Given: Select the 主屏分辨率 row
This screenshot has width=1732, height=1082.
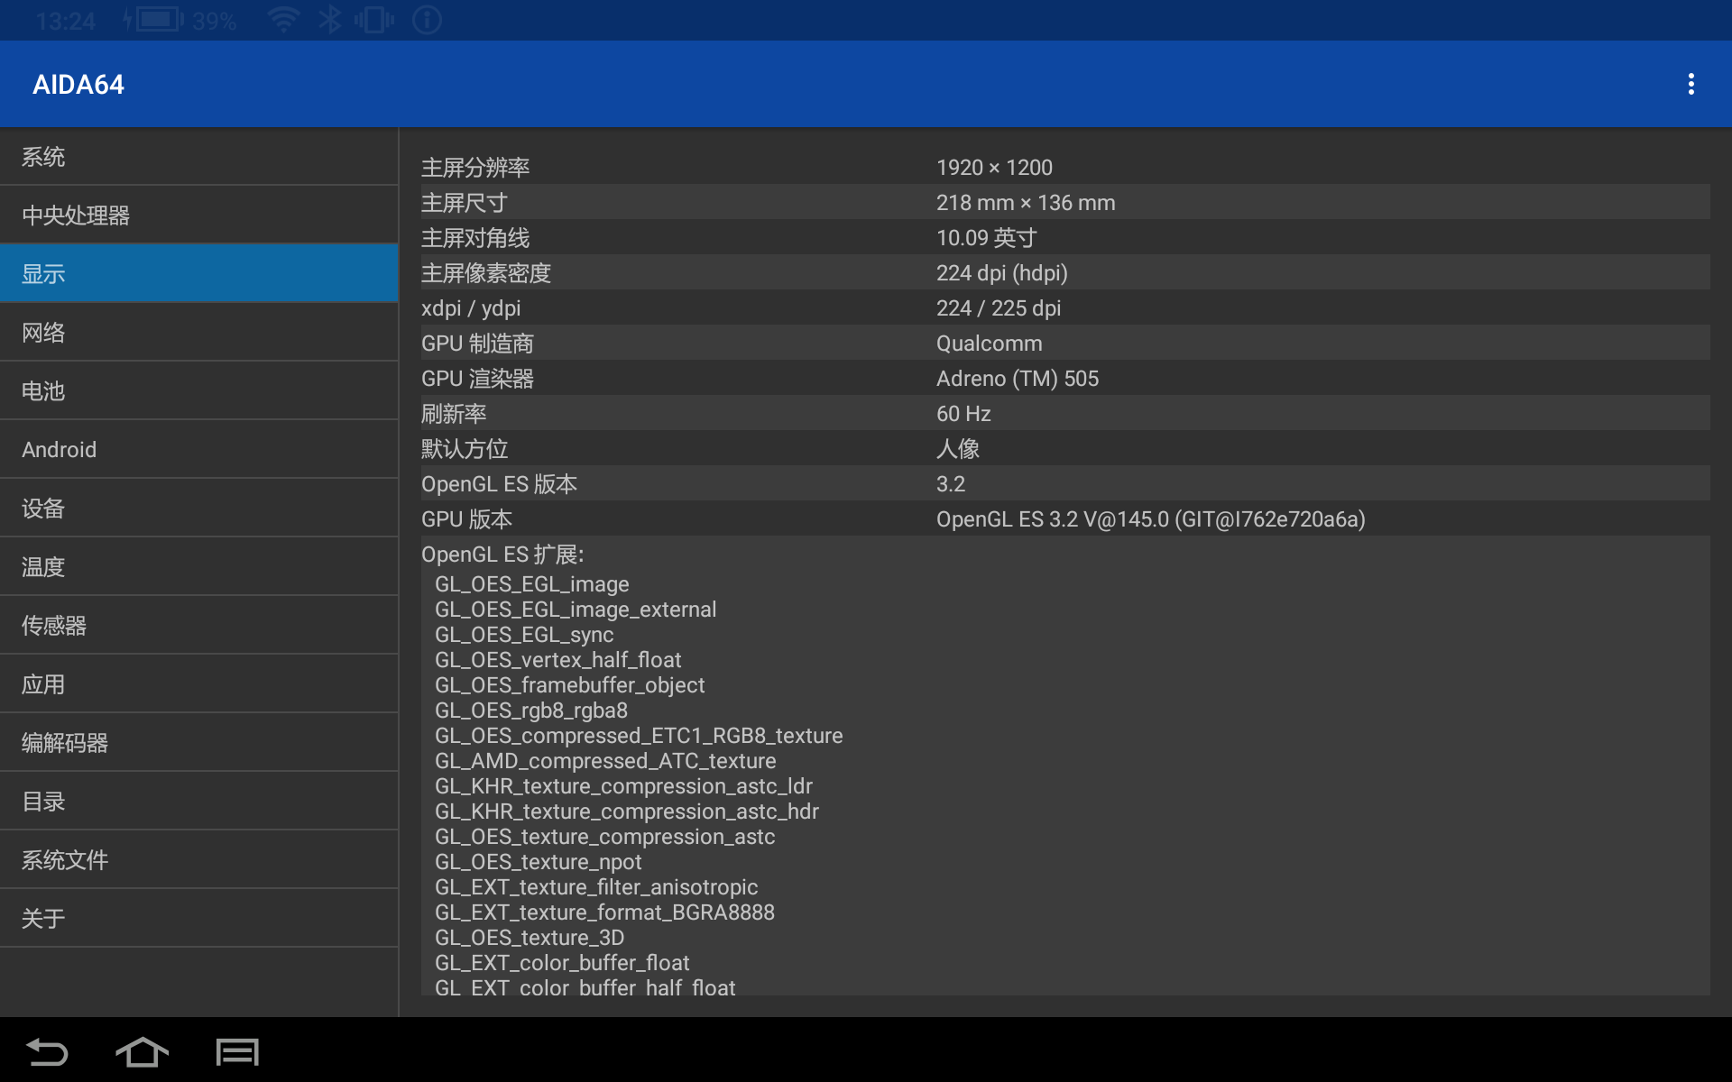Looking at the screenshot, I should tap(1065, 168).
